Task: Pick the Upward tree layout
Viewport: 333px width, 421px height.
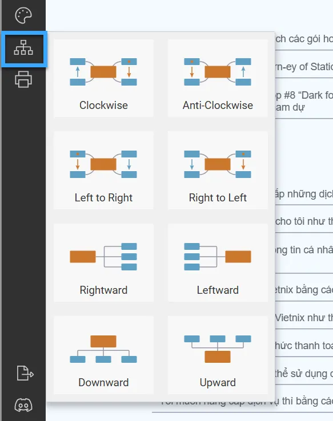Action: click(x=218, y=355)
